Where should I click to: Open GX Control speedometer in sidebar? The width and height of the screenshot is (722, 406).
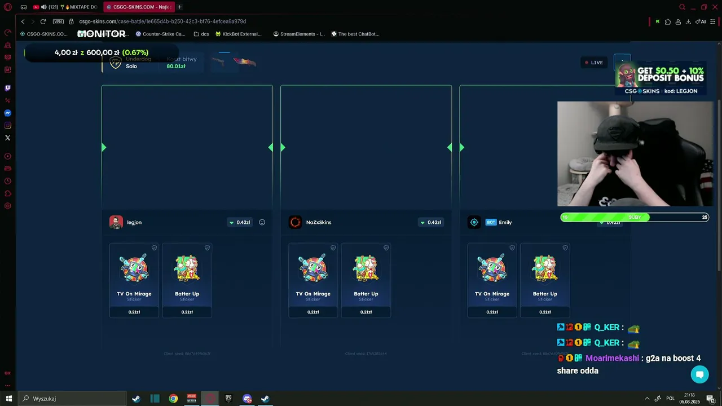tap(8, 33)
